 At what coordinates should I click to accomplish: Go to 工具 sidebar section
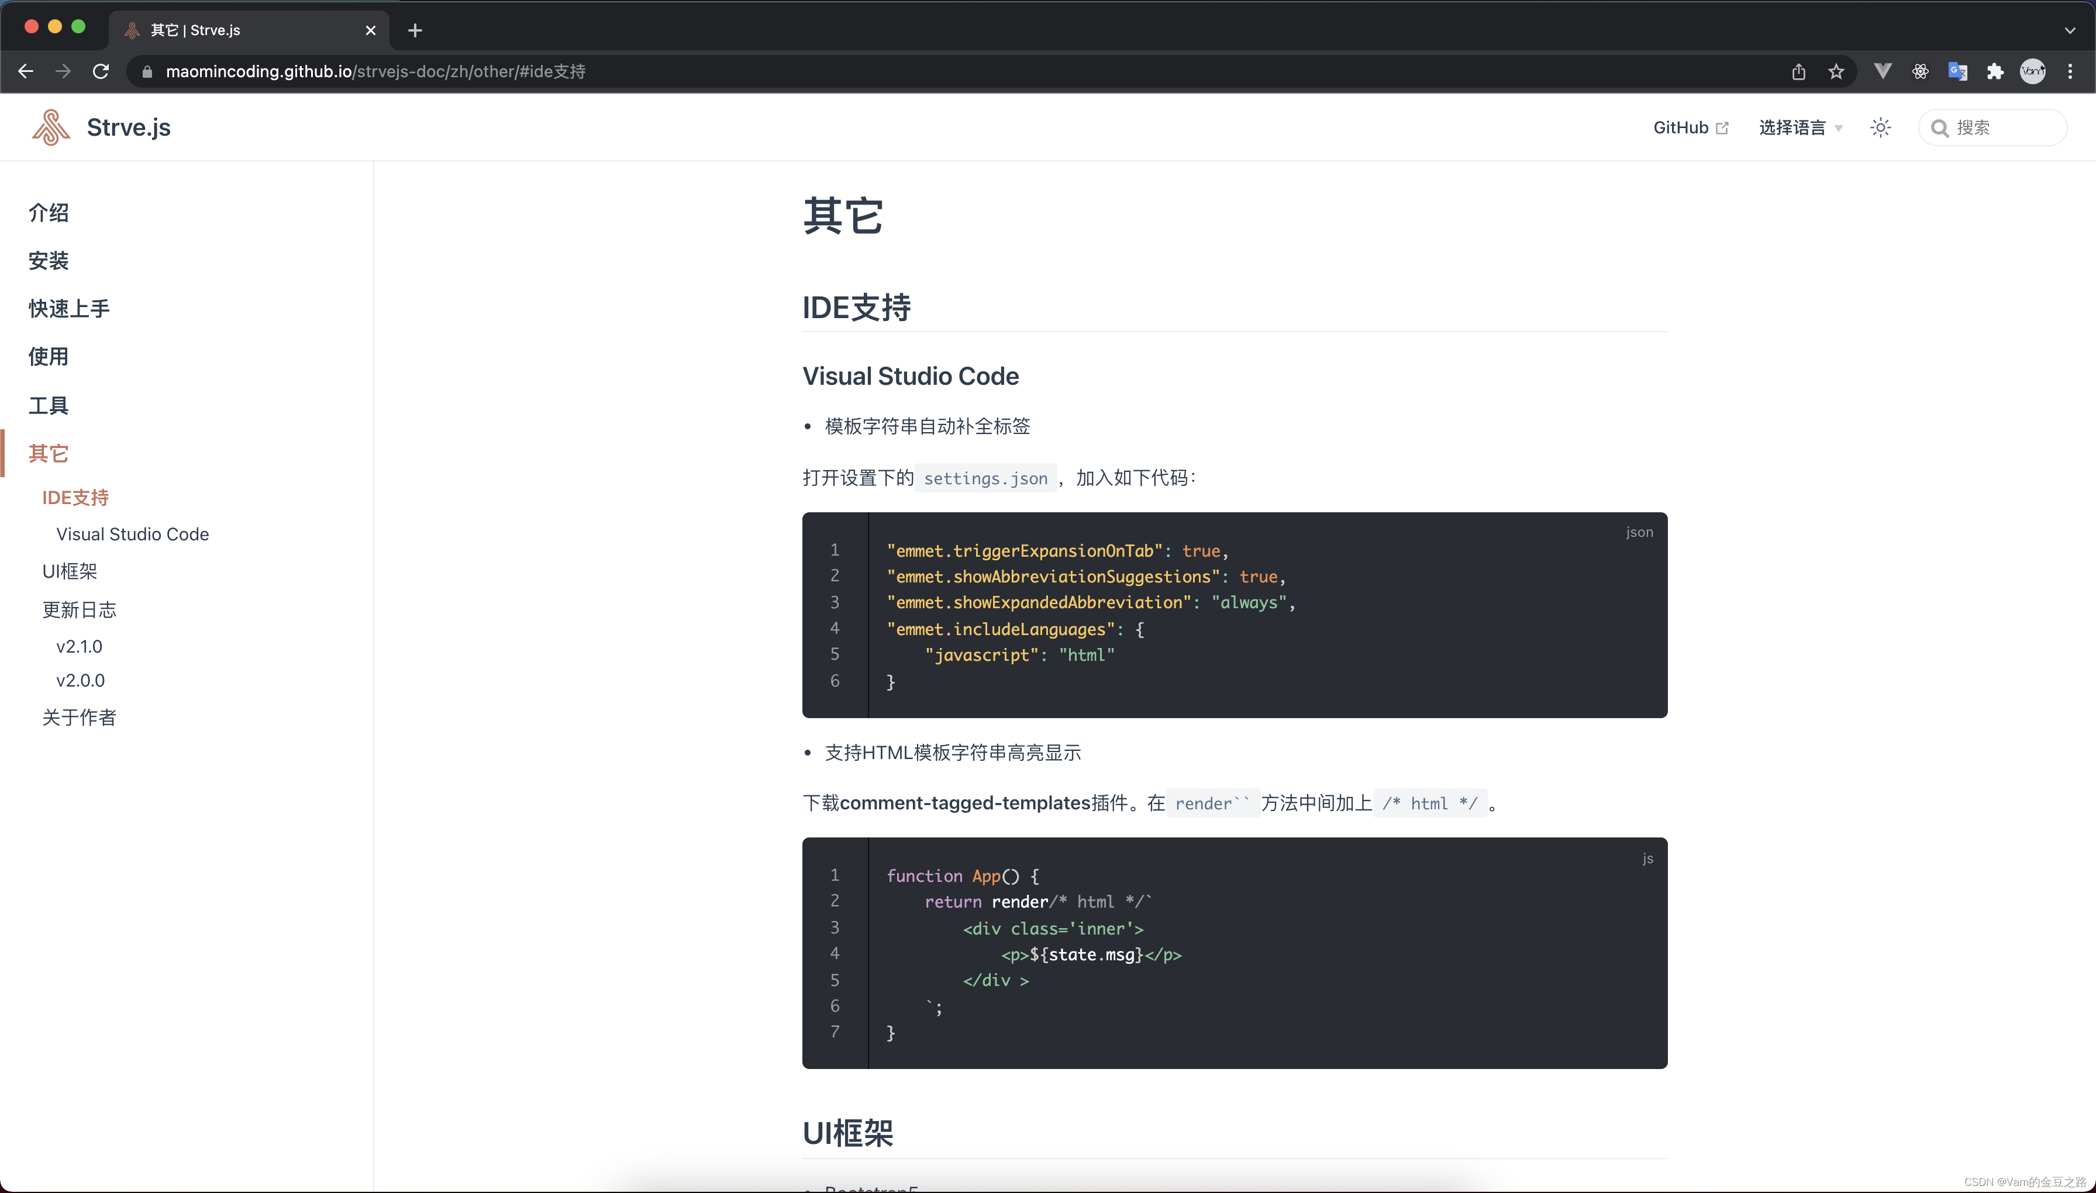[49, 405]
